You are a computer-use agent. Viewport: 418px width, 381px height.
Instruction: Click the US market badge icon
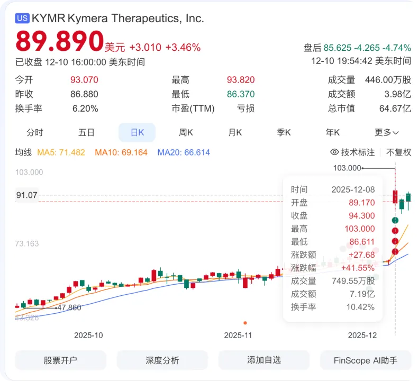[22, 18]
